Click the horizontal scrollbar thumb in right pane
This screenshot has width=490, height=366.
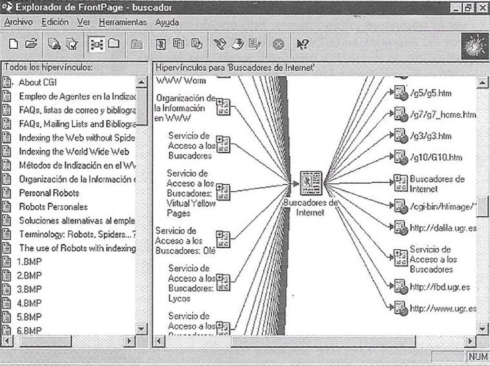323,341
